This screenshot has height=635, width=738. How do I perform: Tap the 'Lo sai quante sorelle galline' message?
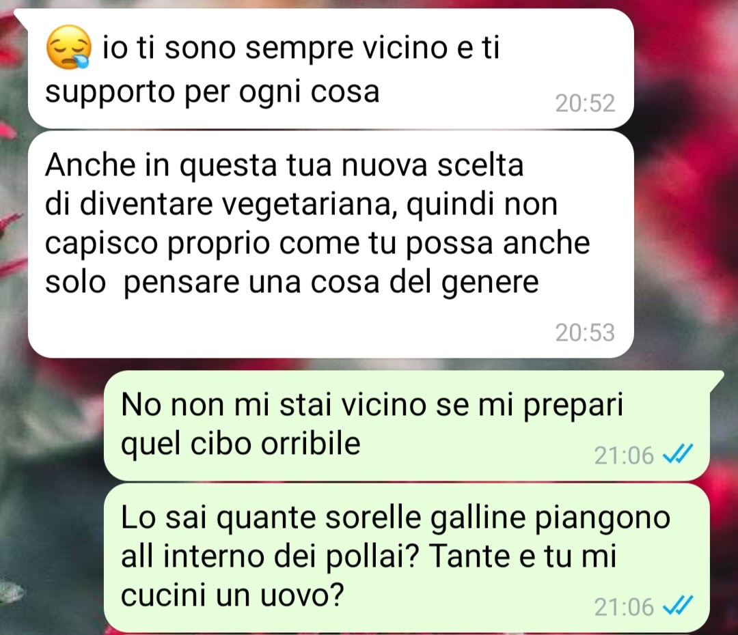pos(406,559)
